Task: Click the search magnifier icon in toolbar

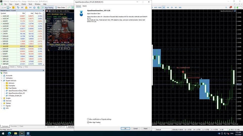Action: [226, 7]
